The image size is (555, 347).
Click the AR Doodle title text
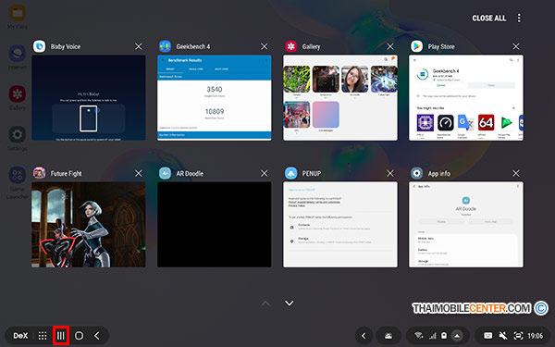190,173
